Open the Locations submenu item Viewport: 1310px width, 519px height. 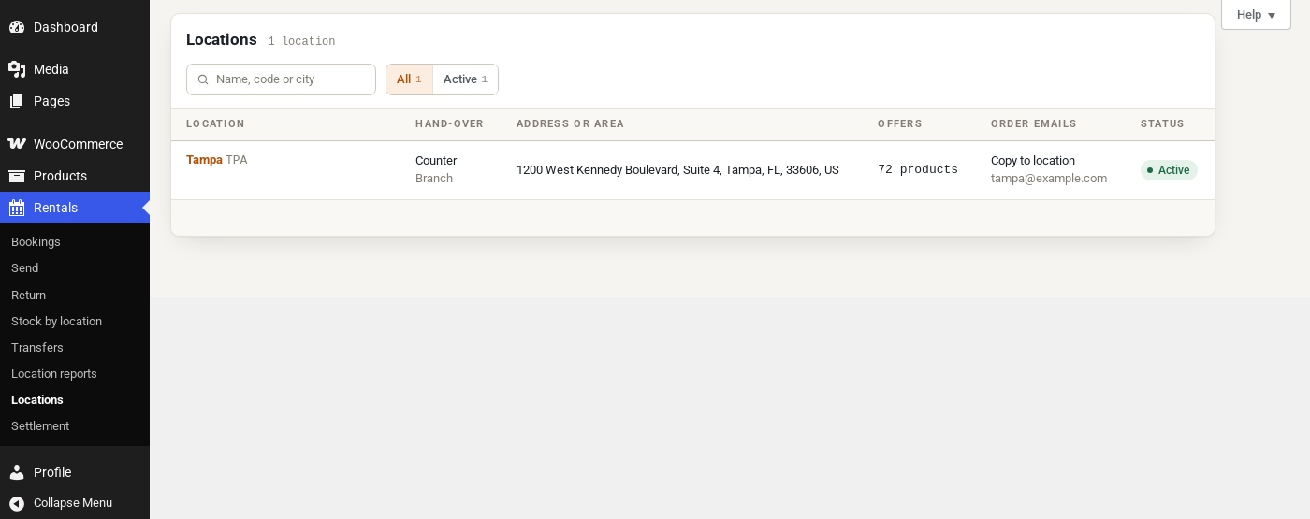pos(37,399)
